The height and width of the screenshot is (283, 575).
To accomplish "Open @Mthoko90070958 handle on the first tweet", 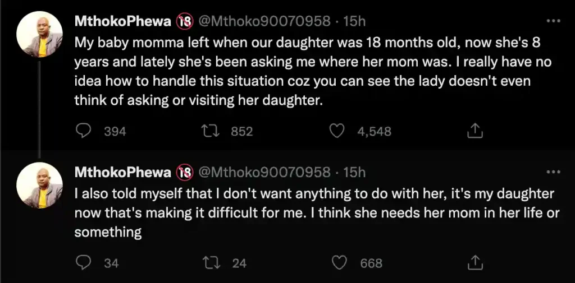I will tap(264, 21).
